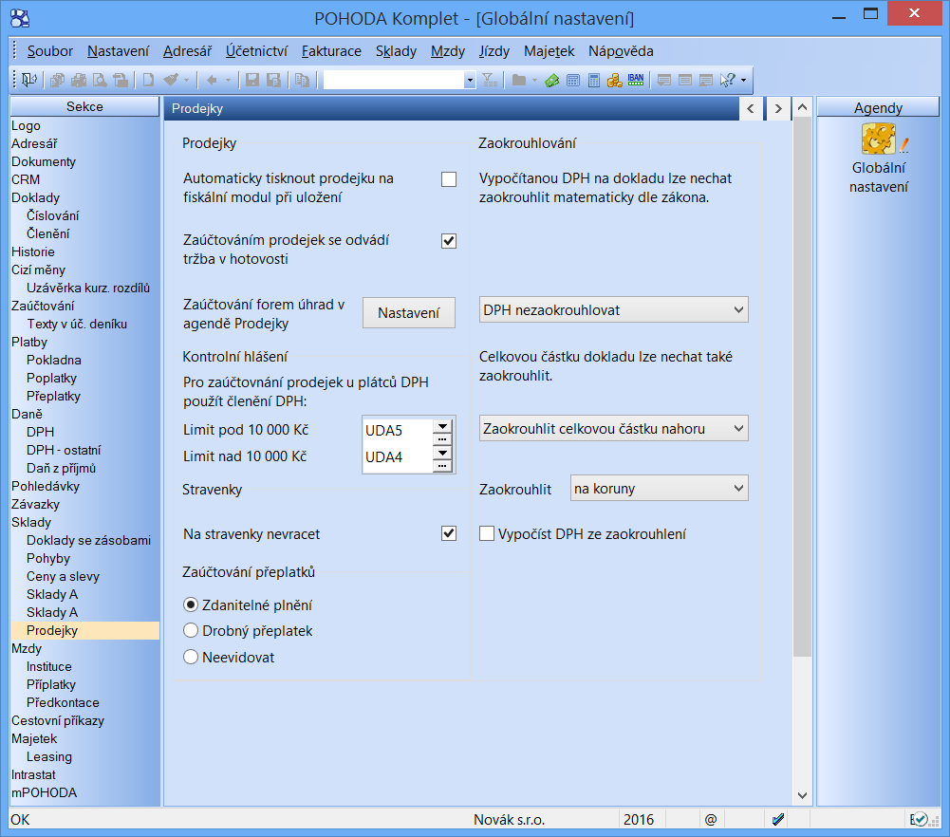The image size is (950, 837).
Task: Click the exit door icon in toolbar
Action: pyautogui.click(x=28, y=81)
